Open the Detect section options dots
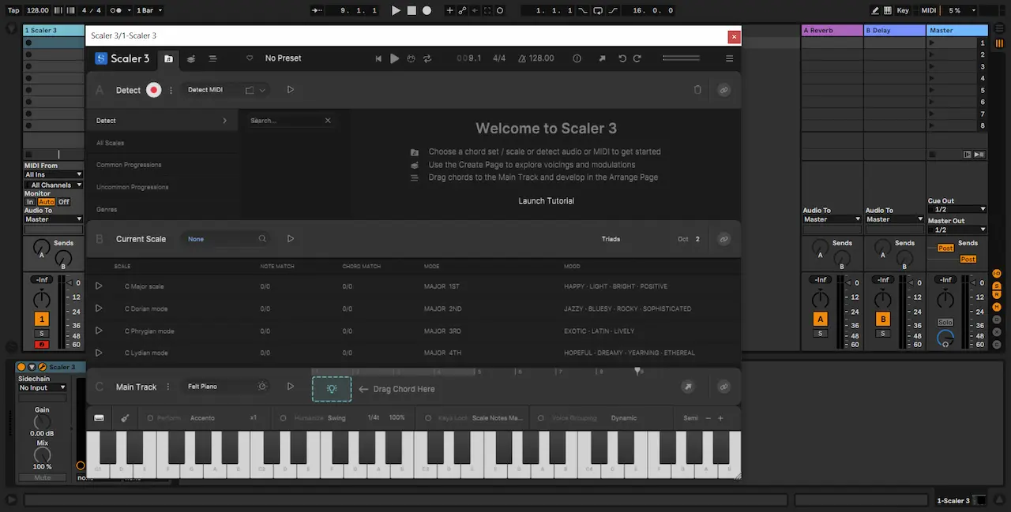Image resolution: width=1011 pixels, height=512 pixels. (x=171, y=90)
